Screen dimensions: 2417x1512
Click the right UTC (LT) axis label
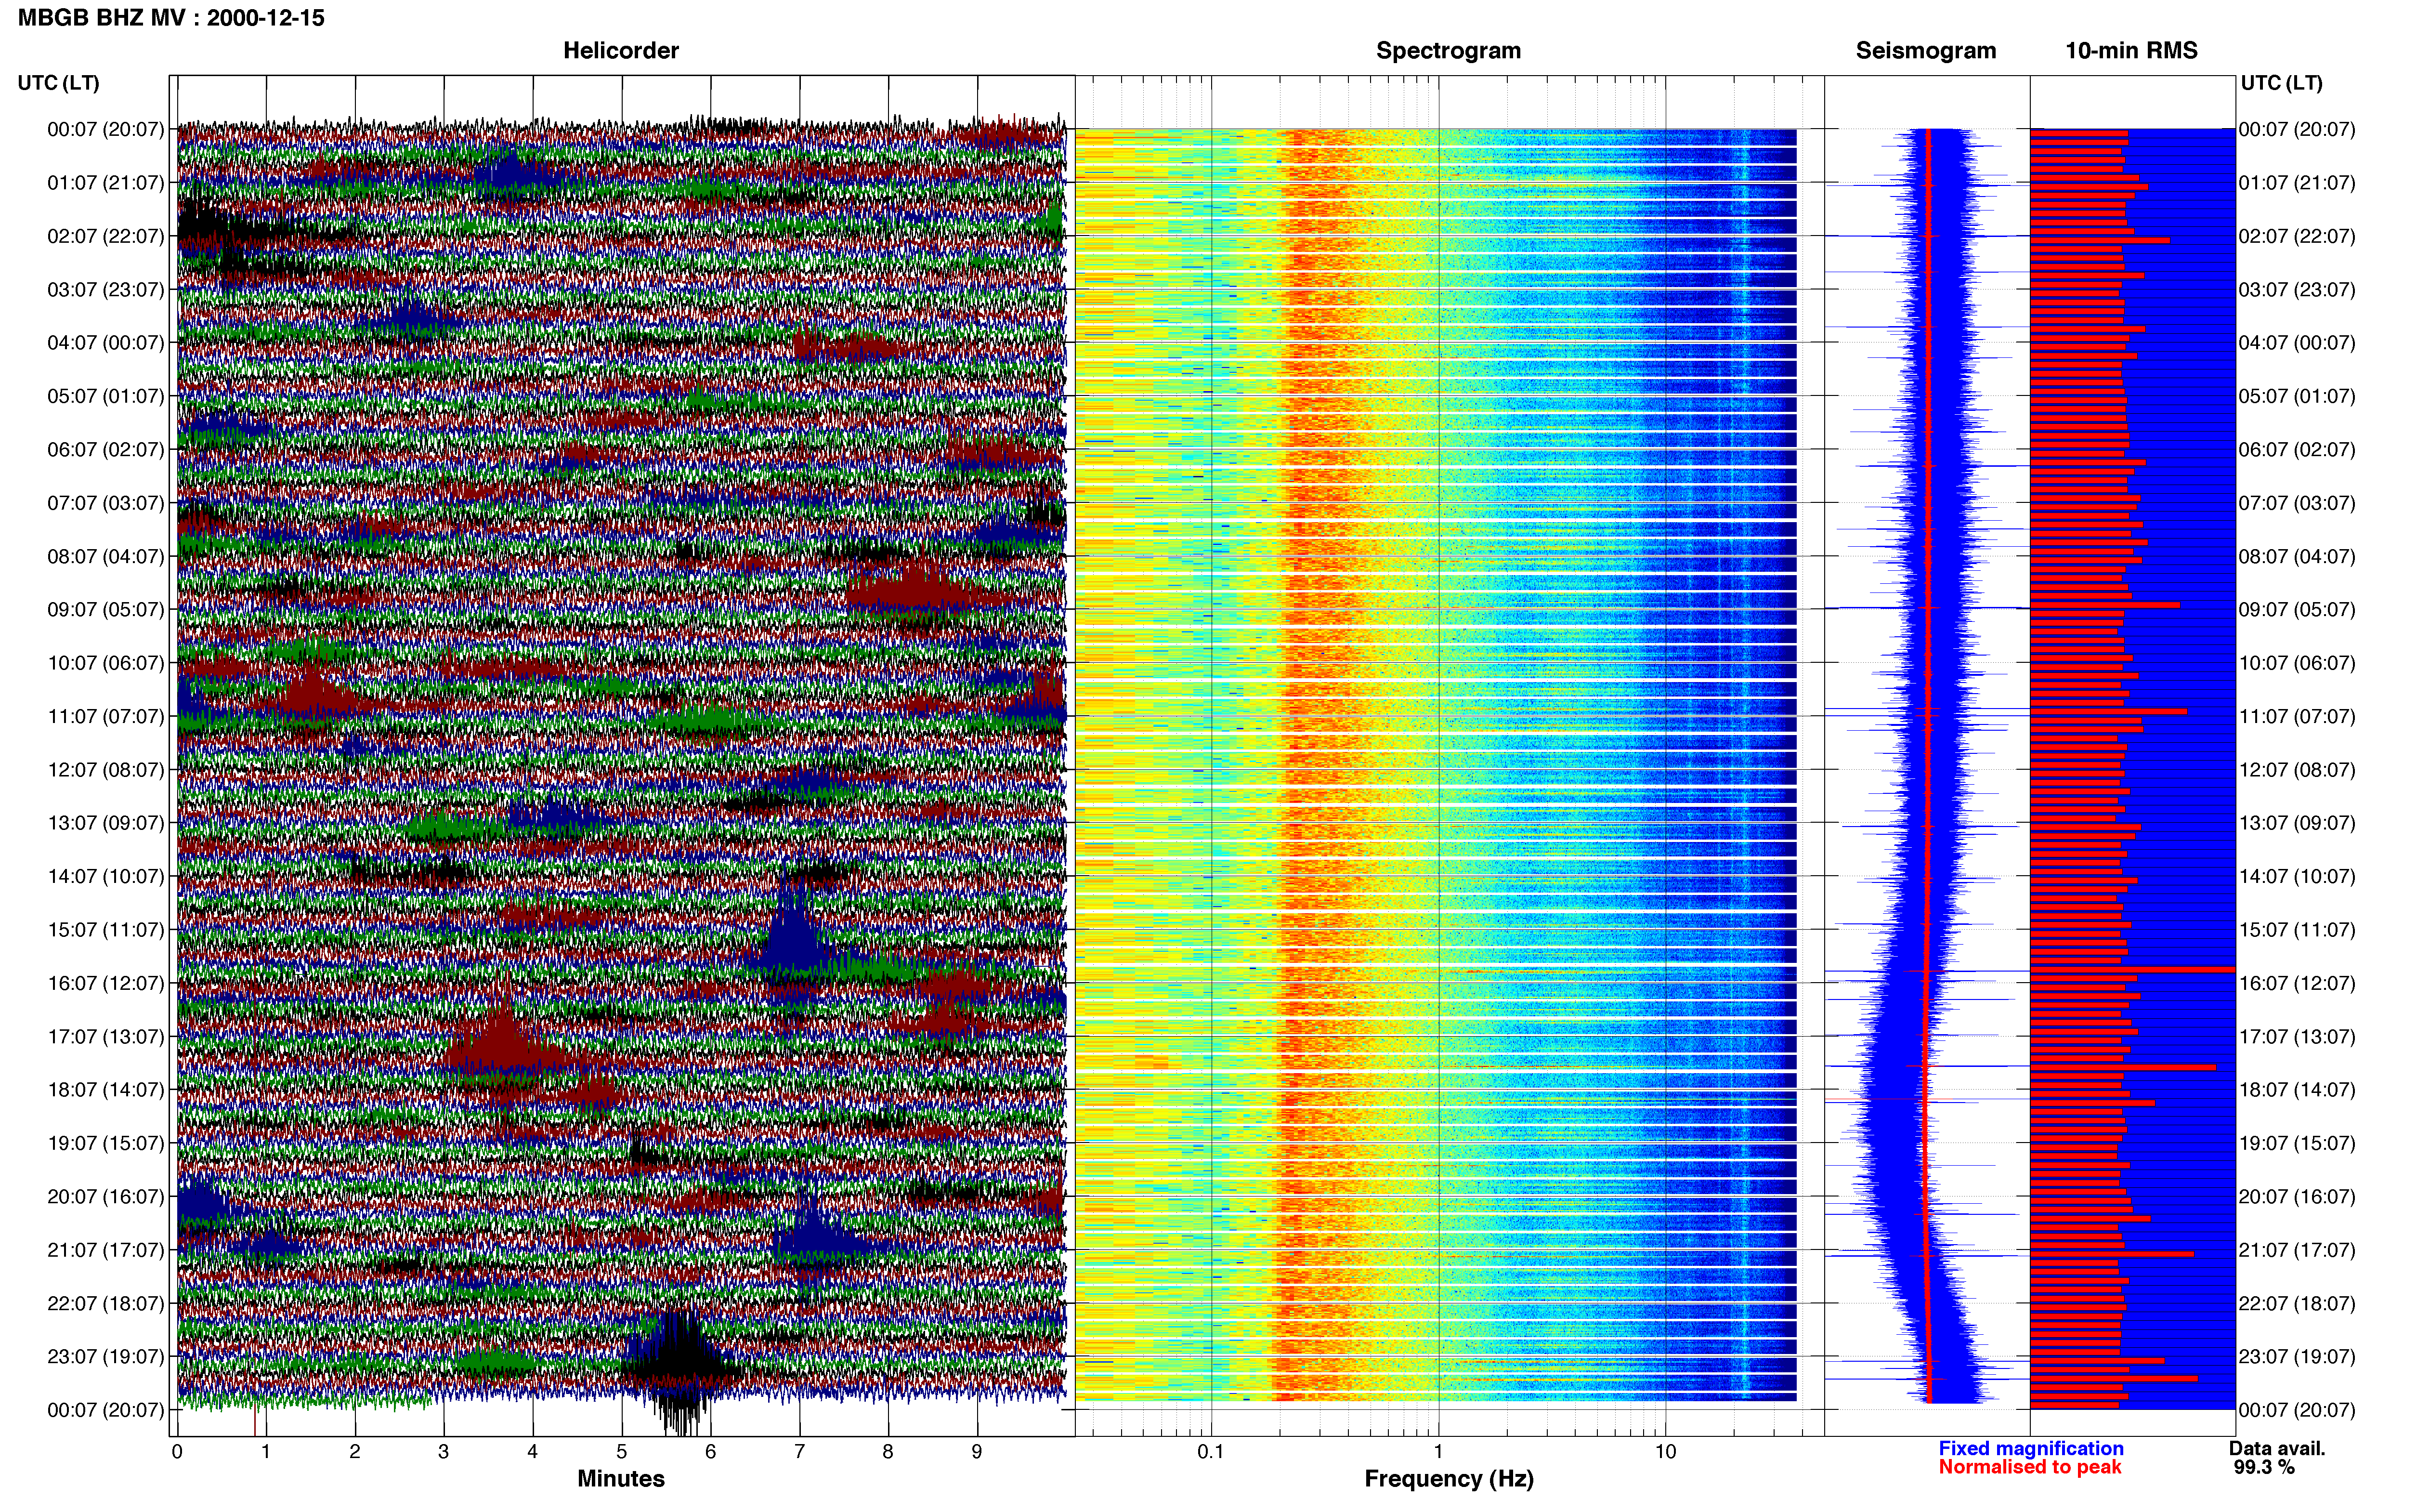[x=2281, y=83]
